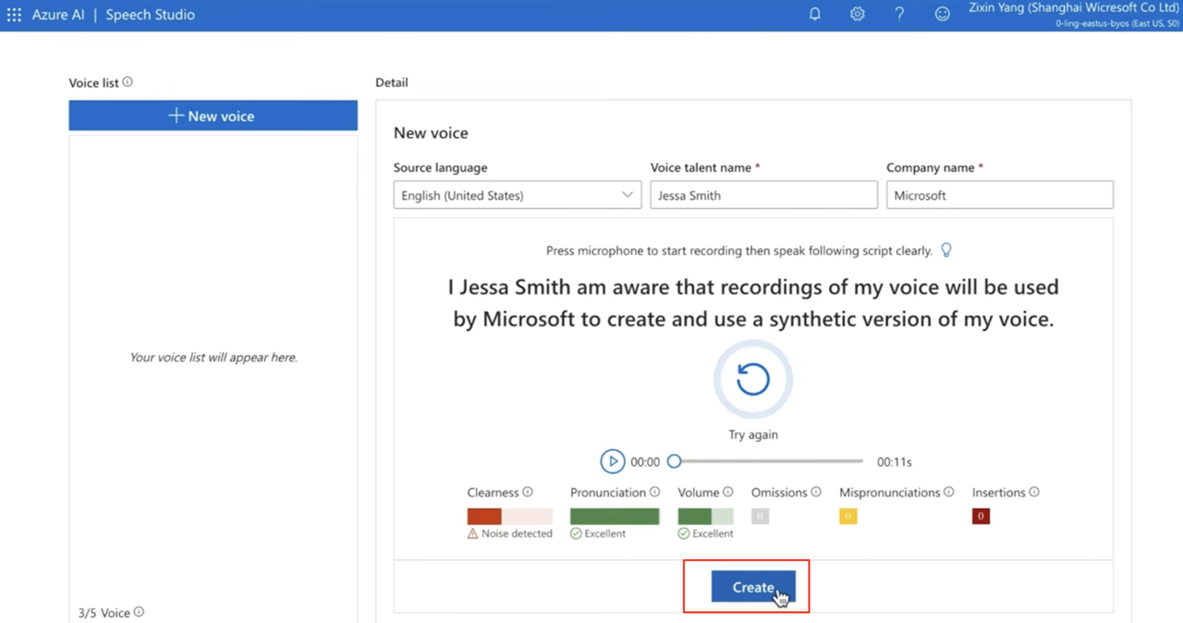Viewport: 1183px width, 623px height.
Task: Click the 'I Jessa Smith am aware' script text
Action: point(753,303)
